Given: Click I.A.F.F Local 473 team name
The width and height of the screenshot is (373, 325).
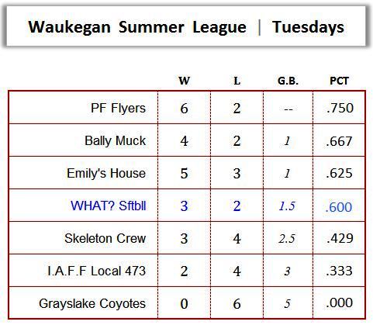Looking at the screenshot, I should 97,271.
